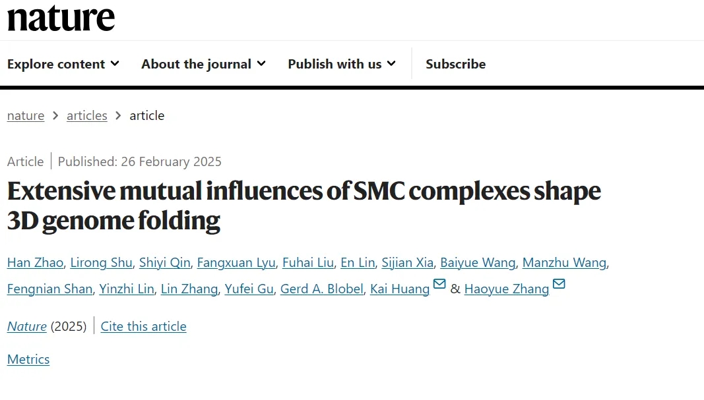Open author Han Zhao's profile

(35, 262)
